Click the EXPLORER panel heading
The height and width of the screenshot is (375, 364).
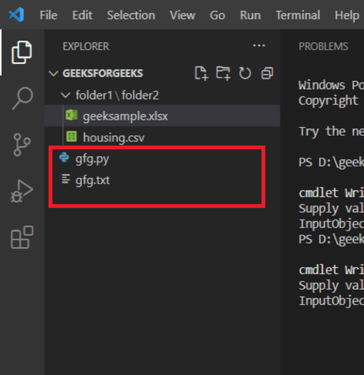(86, 47)
